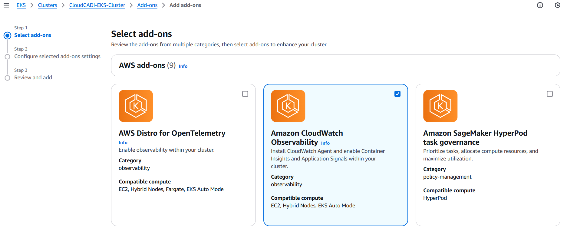Open Info link under AWS Distro for OpenTelemetry

tap(123, 143)
